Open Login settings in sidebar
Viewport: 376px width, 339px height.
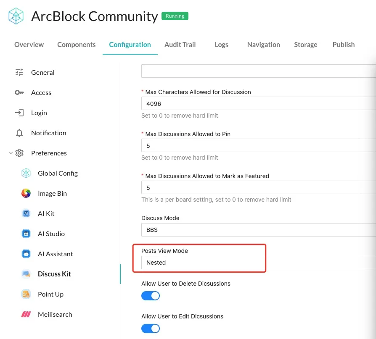(x=39, y=113)
